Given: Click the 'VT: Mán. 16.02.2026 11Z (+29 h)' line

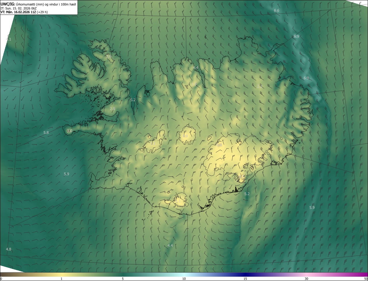Looking at the screenshot, I should [24, 12].
